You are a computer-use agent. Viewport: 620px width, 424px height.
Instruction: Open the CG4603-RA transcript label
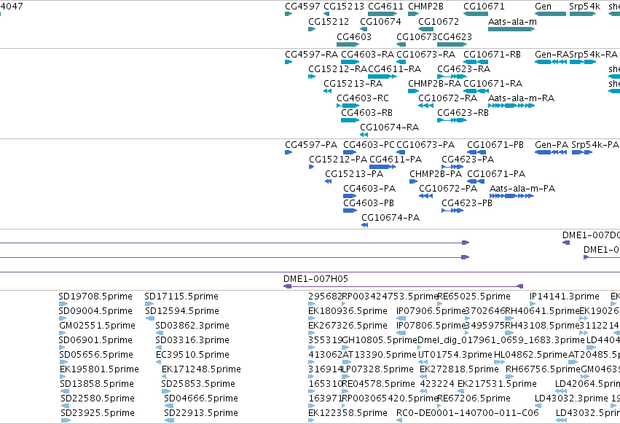368,54
